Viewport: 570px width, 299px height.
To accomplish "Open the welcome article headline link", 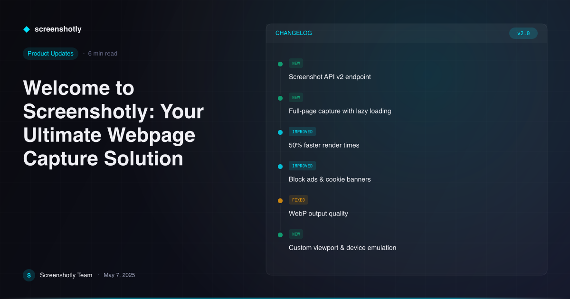I will pos(113,123).
